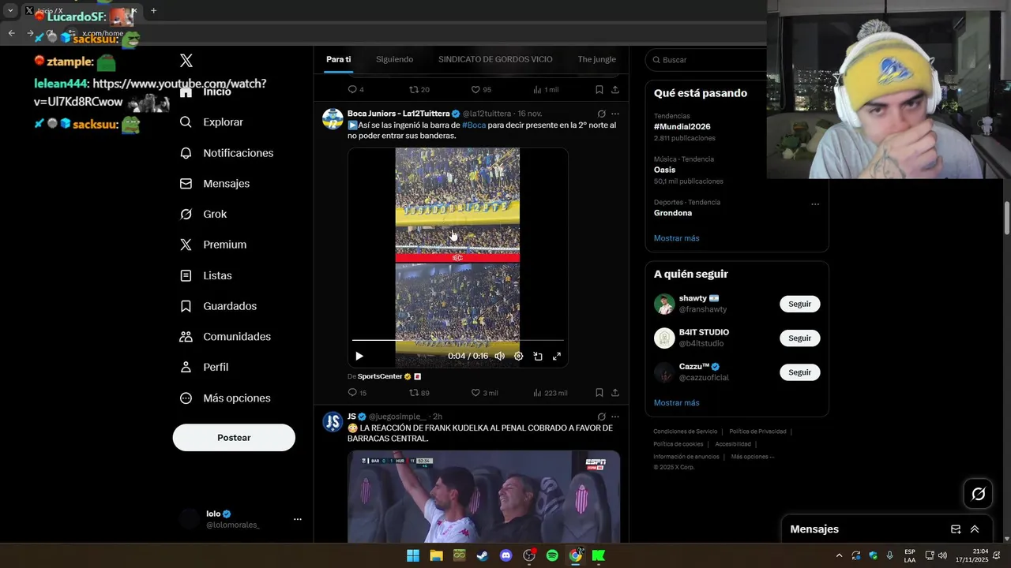Open the Oasis music trend
This screenshot has height=568, width=1011.
[x=665, y=170]
